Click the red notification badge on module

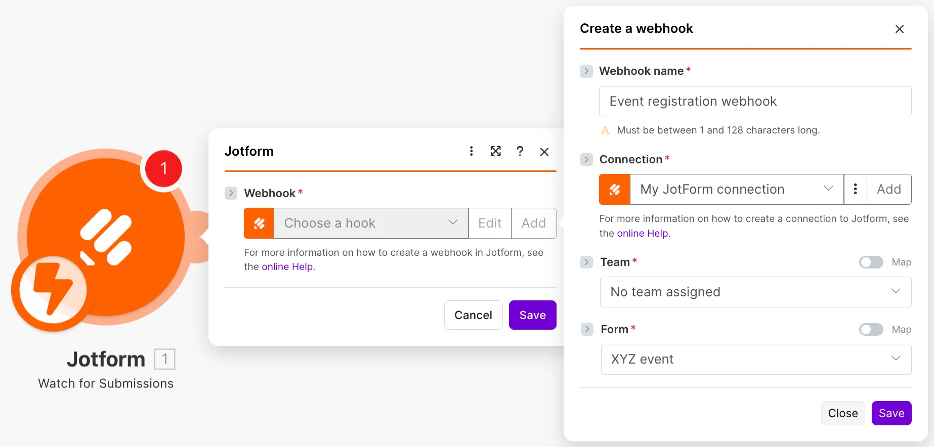click(163, 168)
